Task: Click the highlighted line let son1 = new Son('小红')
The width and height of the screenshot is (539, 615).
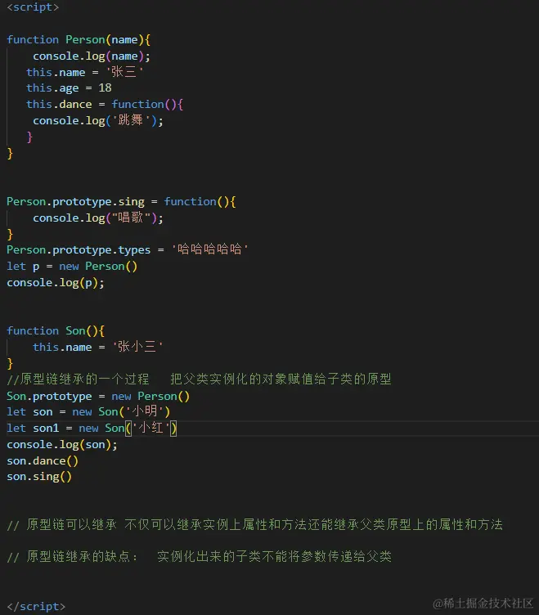Action: click(92, 428)
